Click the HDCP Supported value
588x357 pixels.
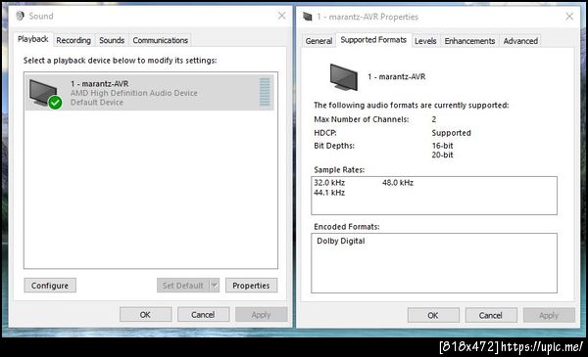click(x=451, y=133)
